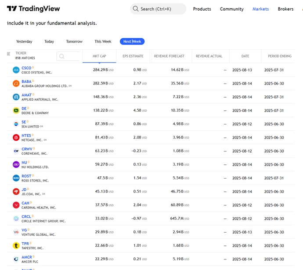Click the NetEase logo icon
Image resolution: width=303 pixels, height=270 pixels.
[16, 138]
